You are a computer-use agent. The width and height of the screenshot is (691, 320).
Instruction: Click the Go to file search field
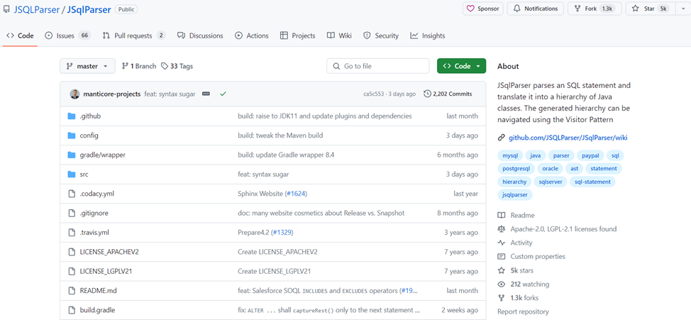pos(378,66)
